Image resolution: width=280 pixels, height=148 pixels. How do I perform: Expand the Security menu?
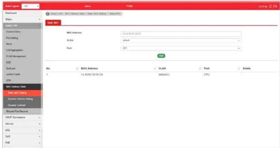tap(23, 124)
